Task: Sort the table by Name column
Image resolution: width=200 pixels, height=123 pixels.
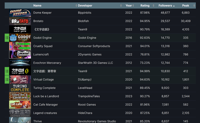Action: (37, 6)
